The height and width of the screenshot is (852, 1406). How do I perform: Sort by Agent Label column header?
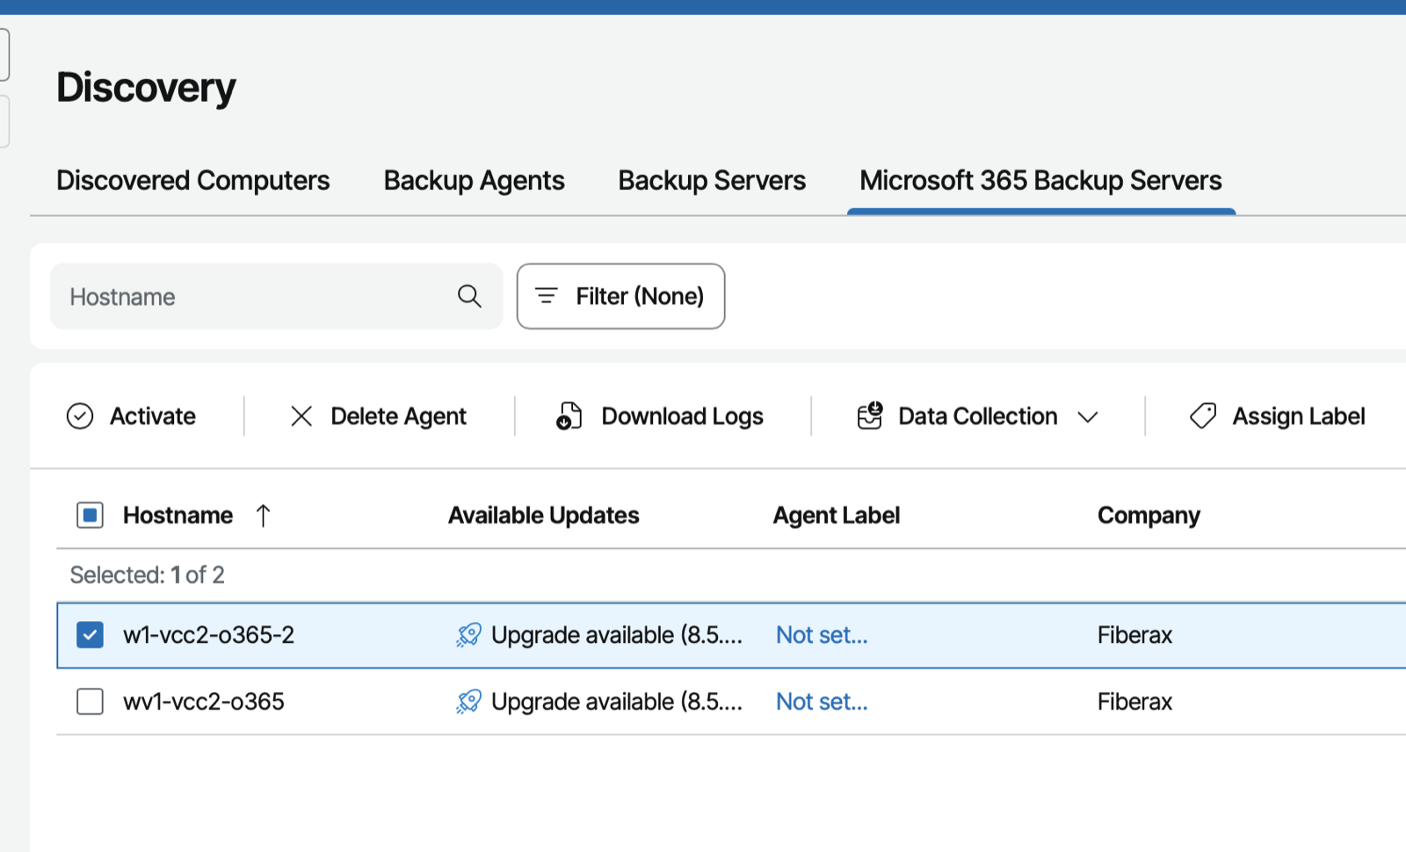[836, 516]
